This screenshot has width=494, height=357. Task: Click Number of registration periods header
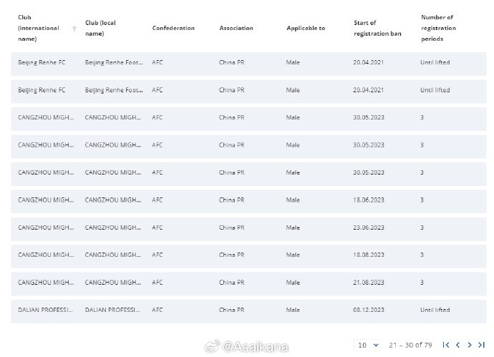pyautogui.click(x=439, y=28)
